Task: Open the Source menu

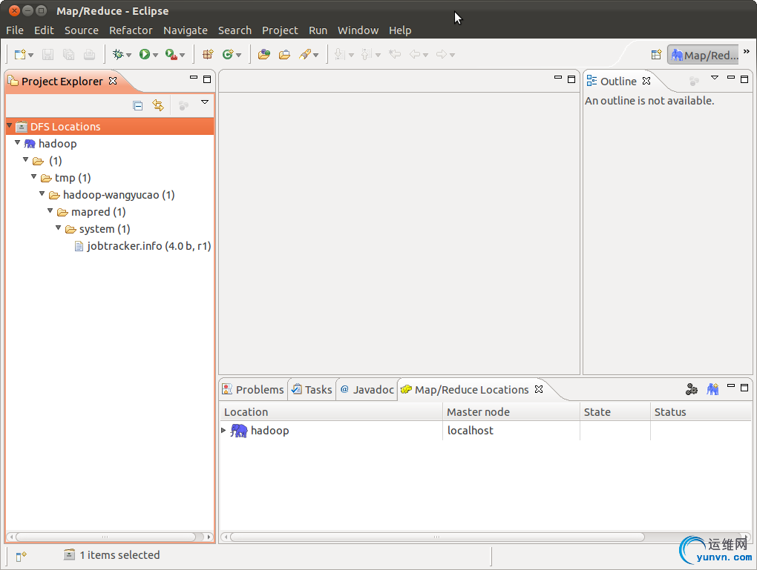Action: click(x=82, y=30)
